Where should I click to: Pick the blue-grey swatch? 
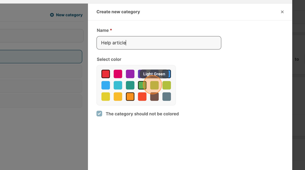pos(167,97)
